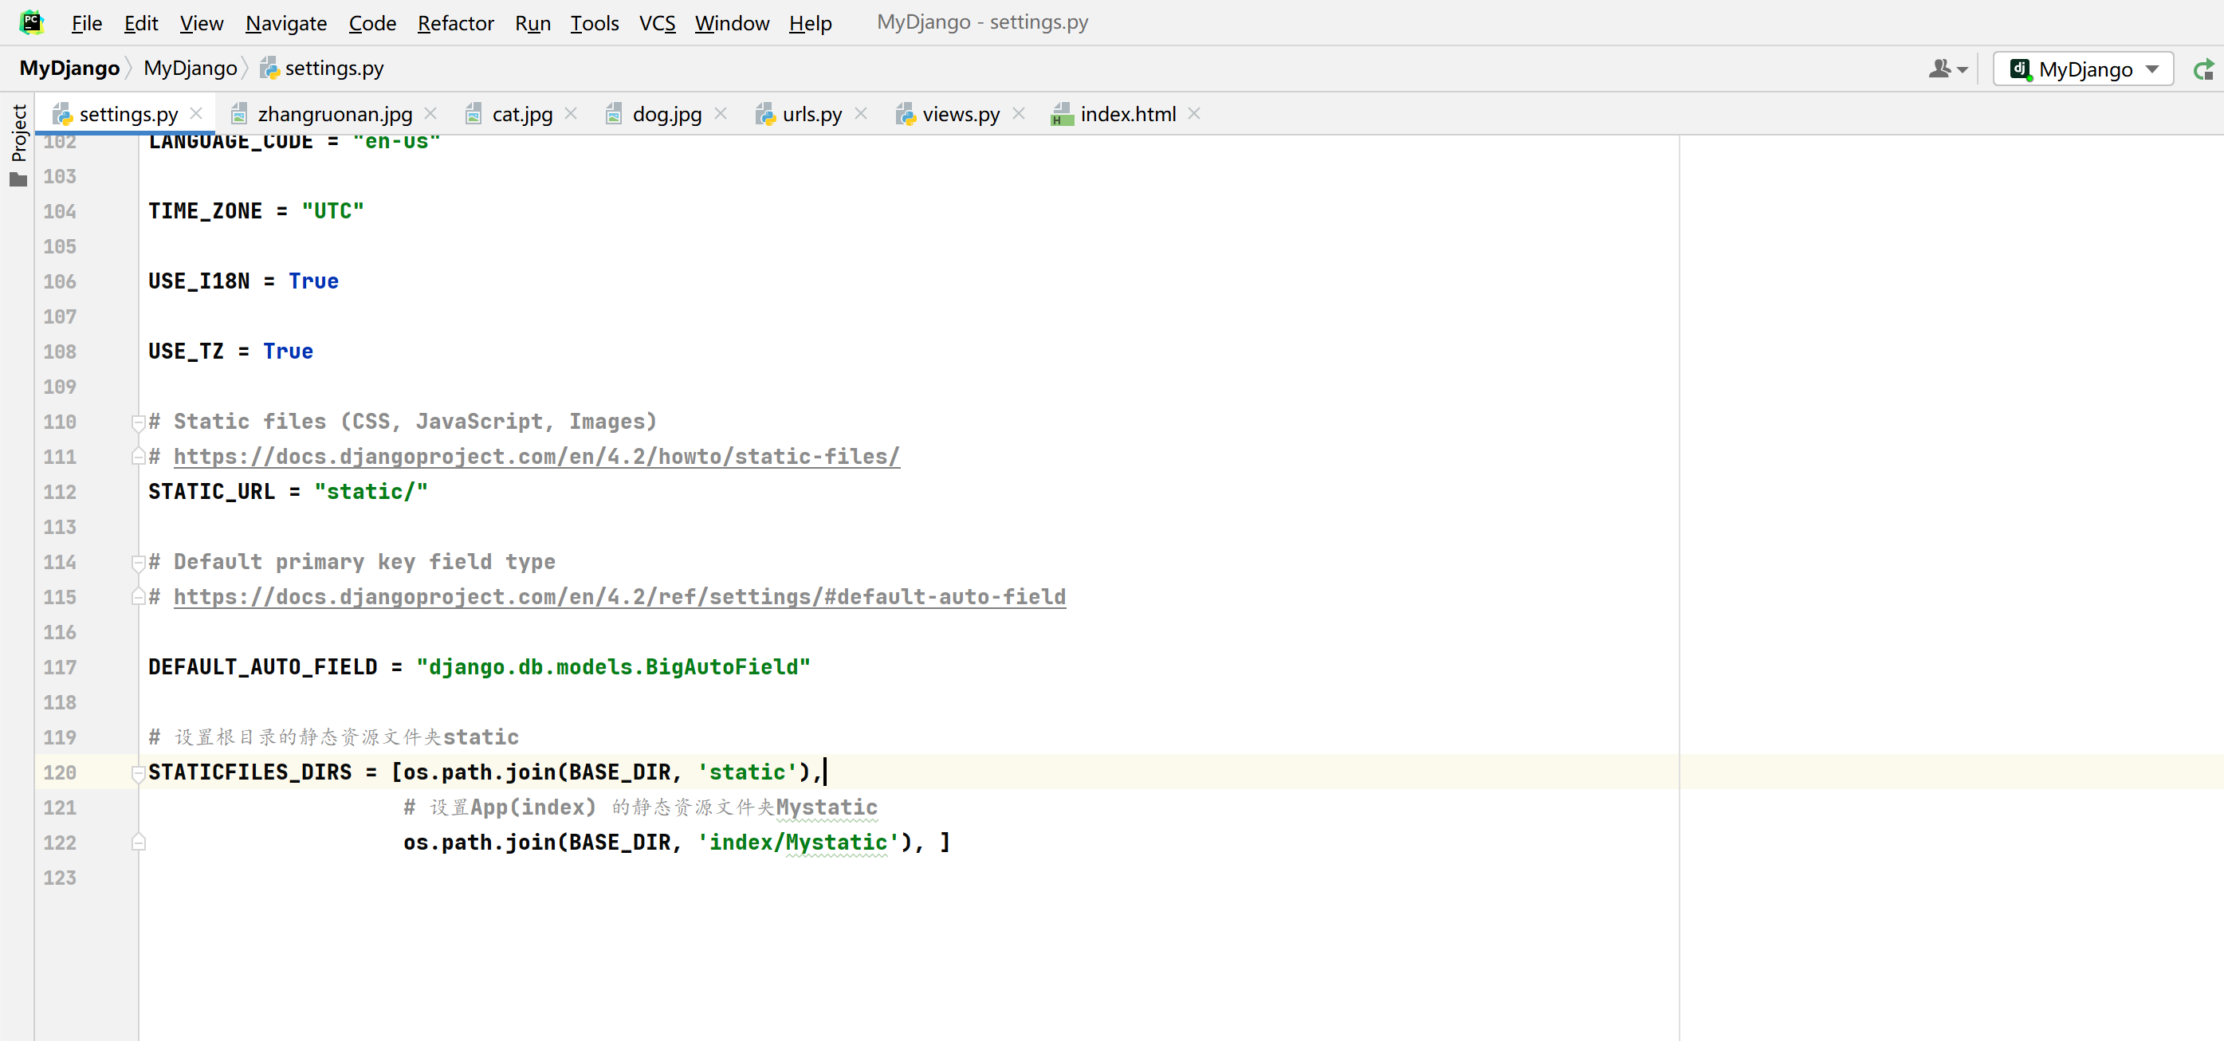This screenshot has width=2224, height=1041.
Task: Close the zhangruonan.jpg tab
Action: pyautogui.click(x=430, y=114)
